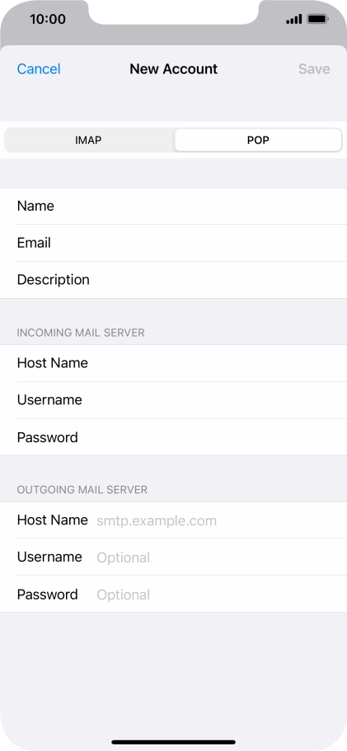
Task: Tap the OUTGOING MAIL SERVER header
Action: click(x=82, y=489)
